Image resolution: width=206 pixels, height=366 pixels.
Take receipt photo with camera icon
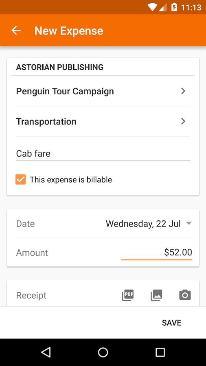185,295
